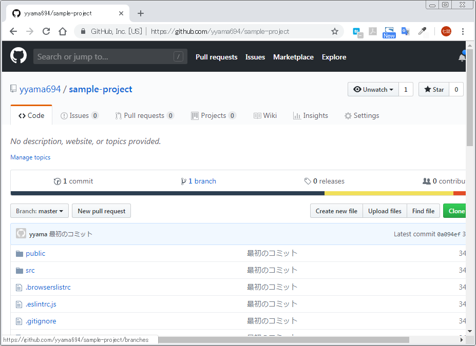476x346 pixels.
Task: Open the .gitignore file
Action: pos(41,321)
